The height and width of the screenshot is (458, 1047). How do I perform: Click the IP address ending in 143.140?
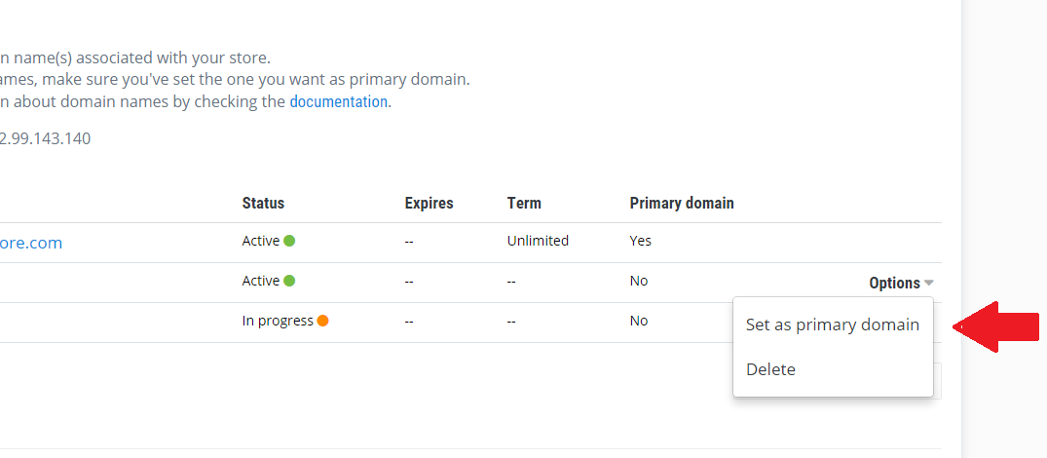coord(45,138)
